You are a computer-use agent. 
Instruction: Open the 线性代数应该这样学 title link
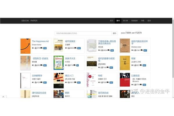click(x=139, y=42)
